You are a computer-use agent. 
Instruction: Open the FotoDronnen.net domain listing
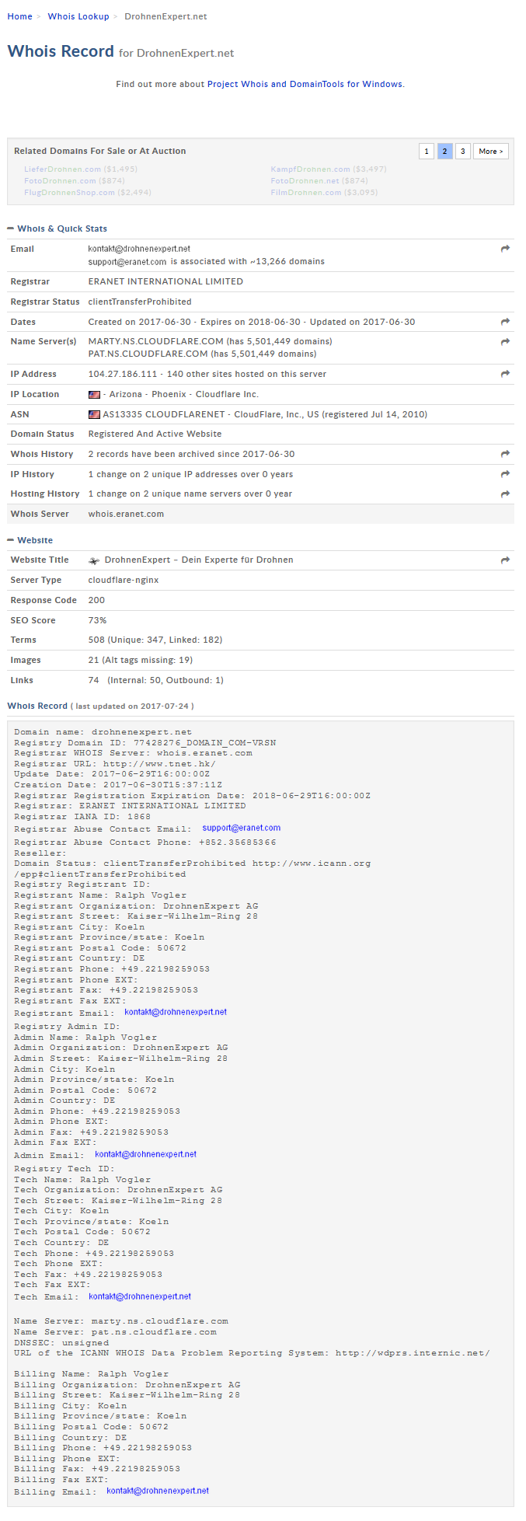[305, 180]
